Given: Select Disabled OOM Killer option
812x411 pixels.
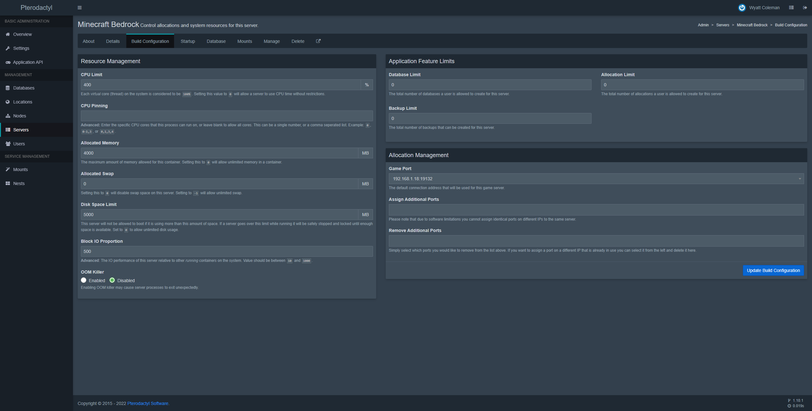Looking at the screenshot, I should tap(112, 280).
